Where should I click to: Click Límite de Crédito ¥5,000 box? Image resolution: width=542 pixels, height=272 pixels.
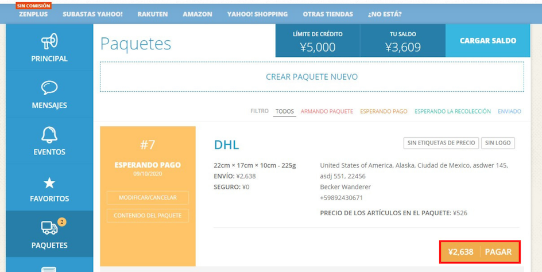pyautogui.click(x=318, y=40)
